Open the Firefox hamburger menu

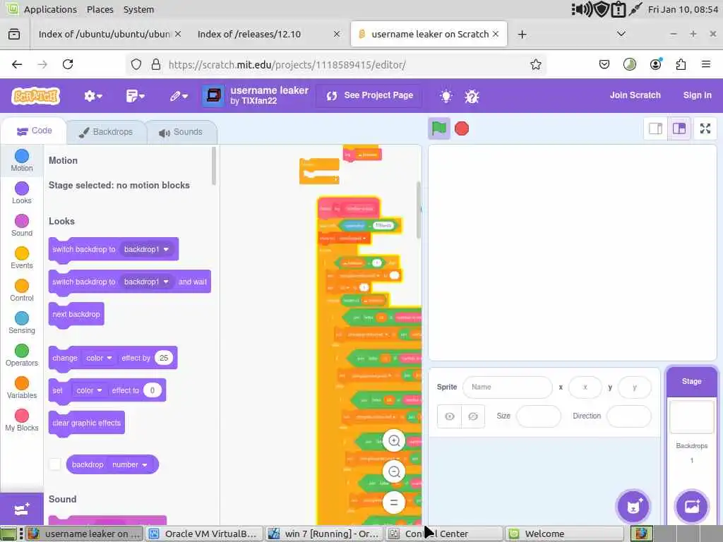point(705,64)
